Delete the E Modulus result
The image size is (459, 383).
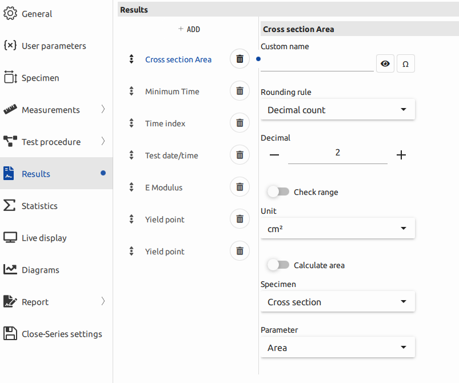tap(240, 187)
